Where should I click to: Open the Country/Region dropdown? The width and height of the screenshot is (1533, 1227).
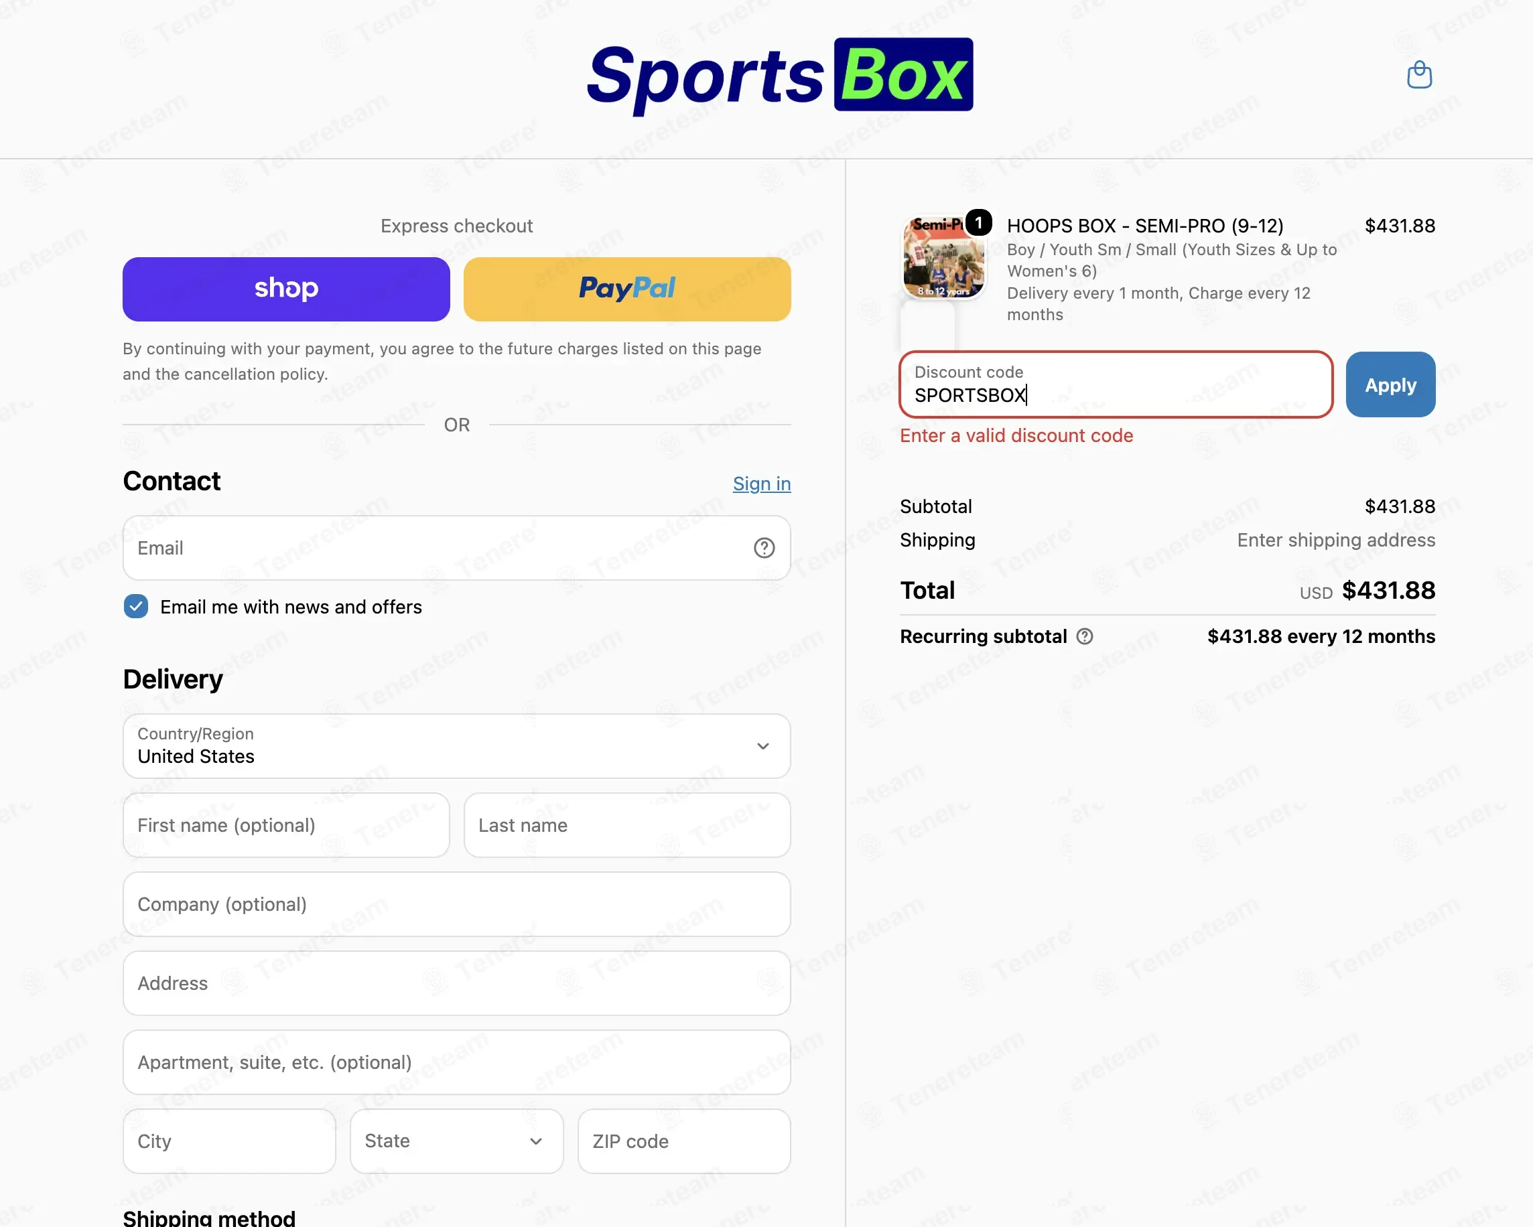point(456,746)
